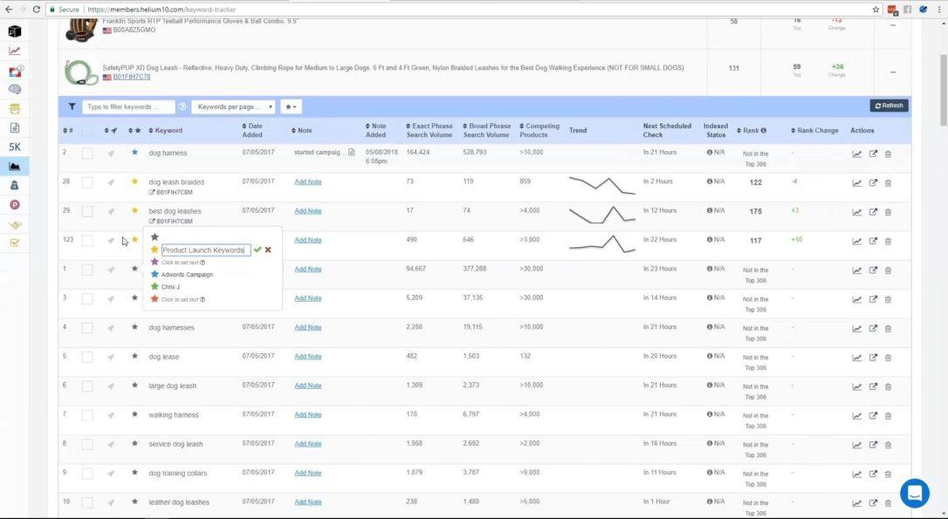
Task: Sort by Exact Phrase Search Volume
Action: (x=429, y=131)
